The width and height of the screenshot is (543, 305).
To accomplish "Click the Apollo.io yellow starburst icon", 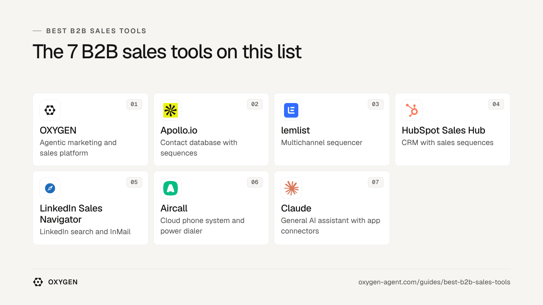I will point(171,110).
